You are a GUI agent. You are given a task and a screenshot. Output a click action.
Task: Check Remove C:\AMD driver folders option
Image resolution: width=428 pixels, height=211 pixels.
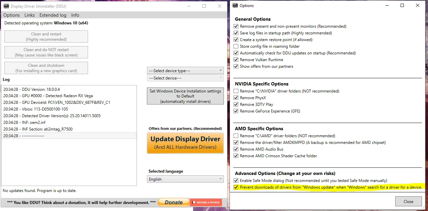(x=236, y=136)
